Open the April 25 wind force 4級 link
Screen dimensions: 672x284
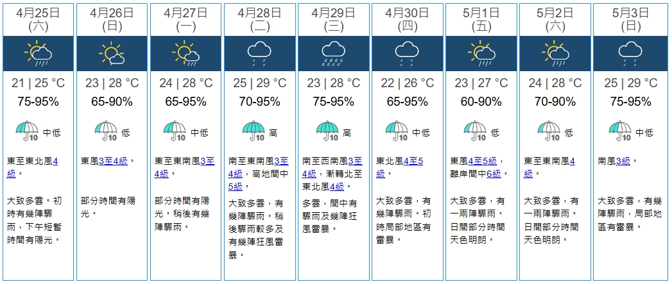(x=55, y=161)
